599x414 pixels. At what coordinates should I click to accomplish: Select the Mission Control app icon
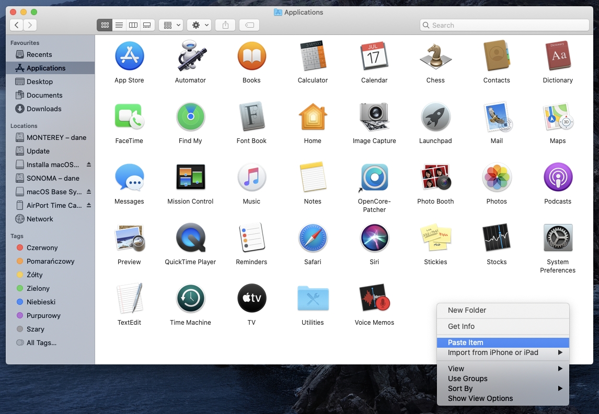191,177
